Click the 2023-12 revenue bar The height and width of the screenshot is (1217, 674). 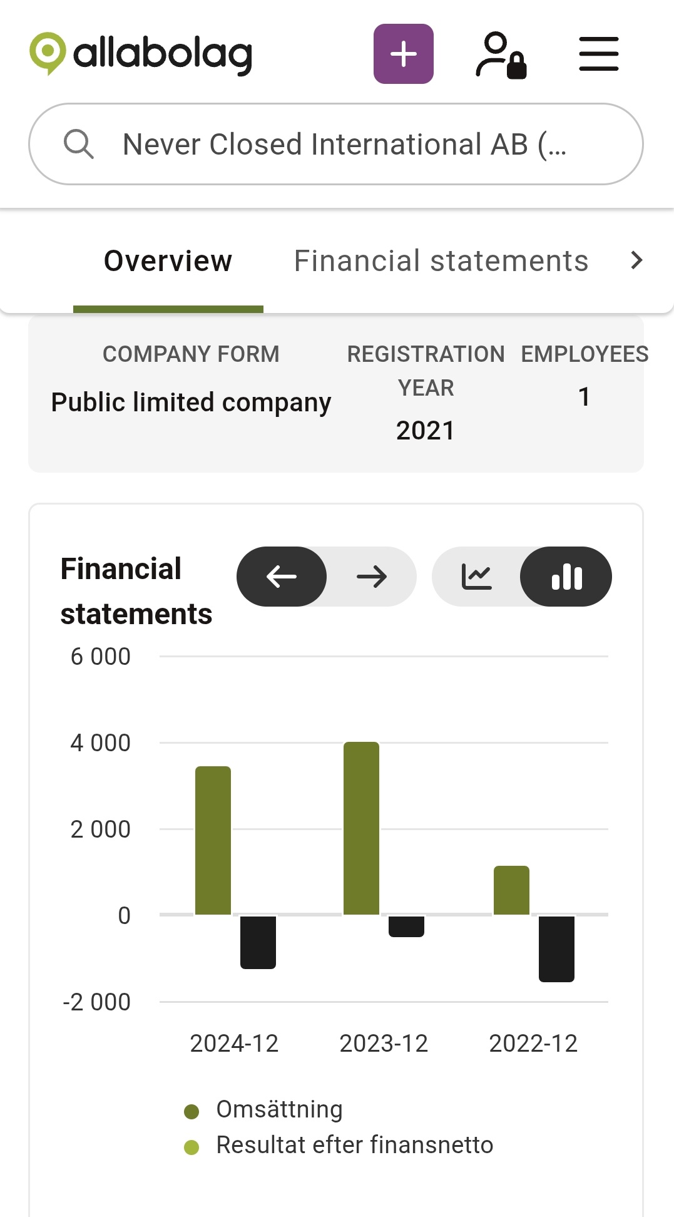(361, 828)
